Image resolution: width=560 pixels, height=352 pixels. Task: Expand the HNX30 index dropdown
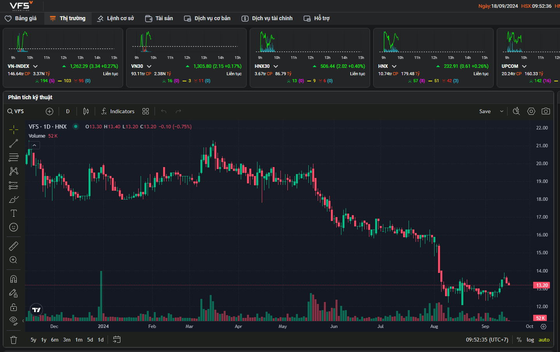[x=276, y=66]
